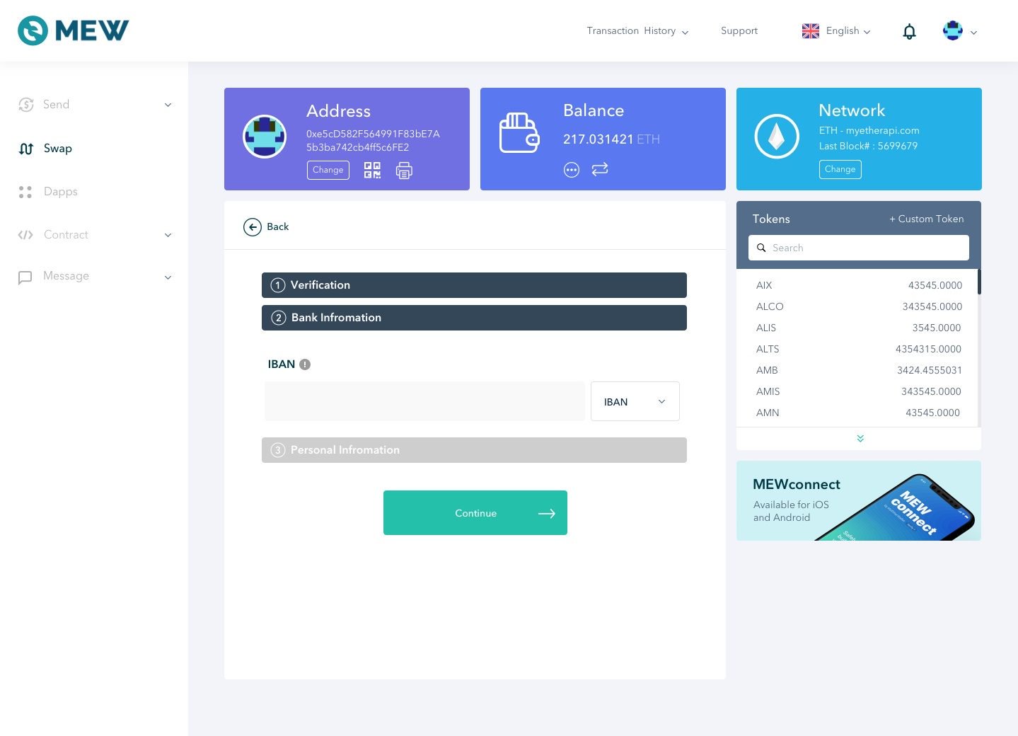Click the profile avatar in the top bar
1018x736 pixels.
pos(953,30)
